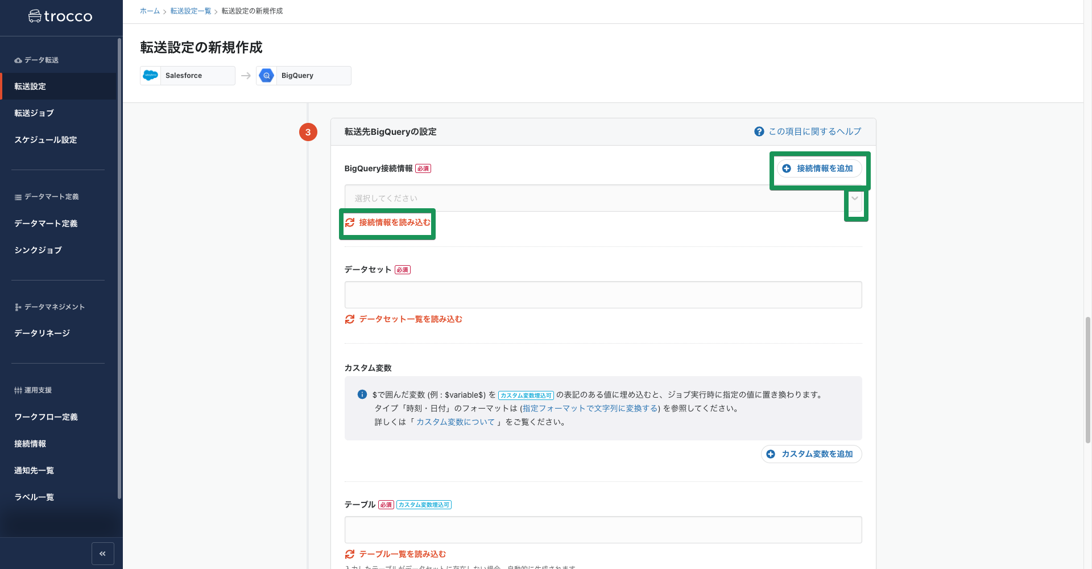Go to ホーム breadcrumb
The image size is (1092, 569).
pyautogui.click(x=150, y=11)
